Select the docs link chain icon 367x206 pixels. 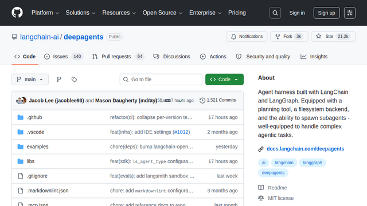[261, 149]
